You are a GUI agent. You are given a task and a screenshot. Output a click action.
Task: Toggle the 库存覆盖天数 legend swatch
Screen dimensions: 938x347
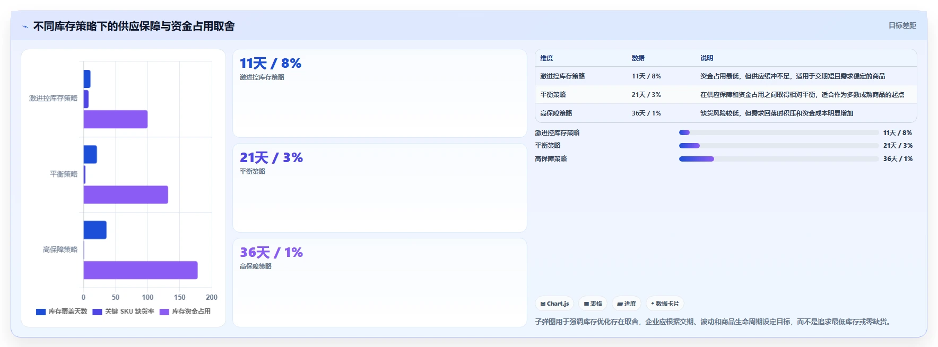coord(41,312)
